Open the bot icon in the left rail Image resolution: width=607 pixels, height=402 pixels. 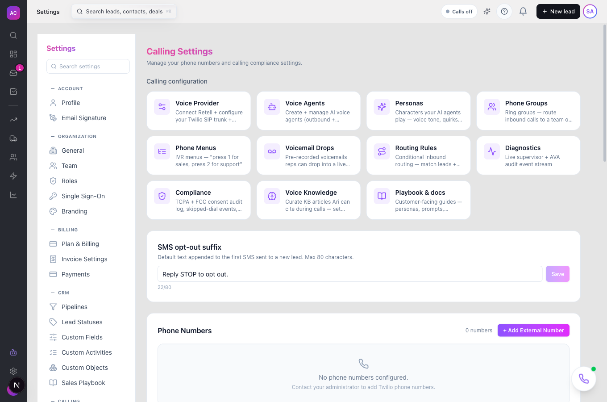coord(13,352)
